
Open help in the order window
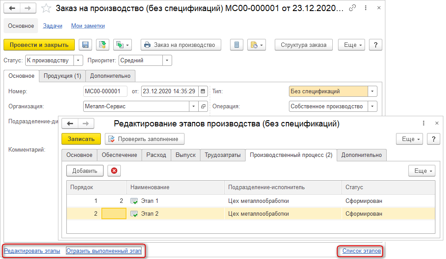click(376, 45)
